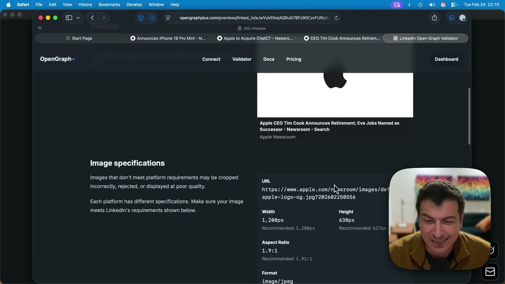Click the screen sharing status icon
The width and height of the screenshot is (505, 284).
click(397, 5)
